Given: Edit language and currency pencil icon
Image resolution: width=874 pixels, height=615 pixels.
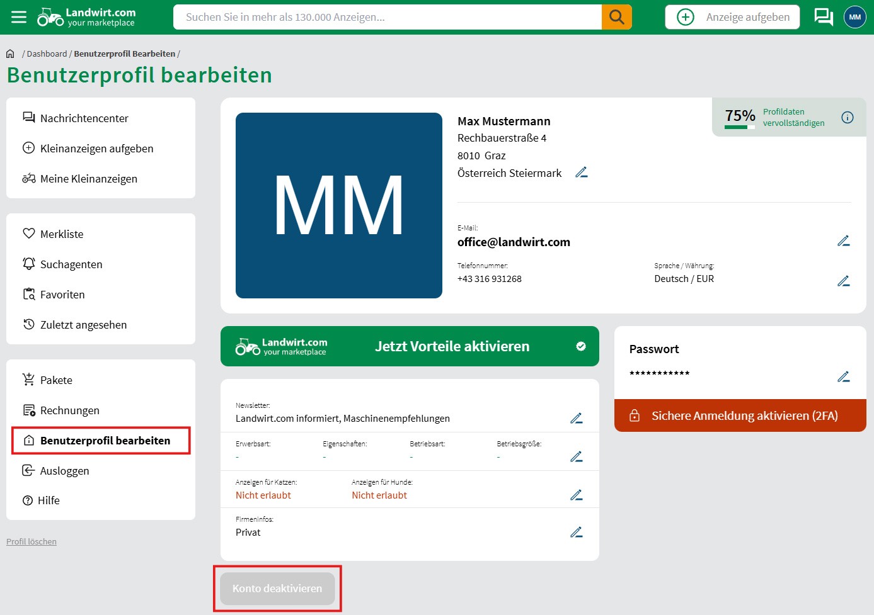Looking at the screenshot, I should point(843,281).
